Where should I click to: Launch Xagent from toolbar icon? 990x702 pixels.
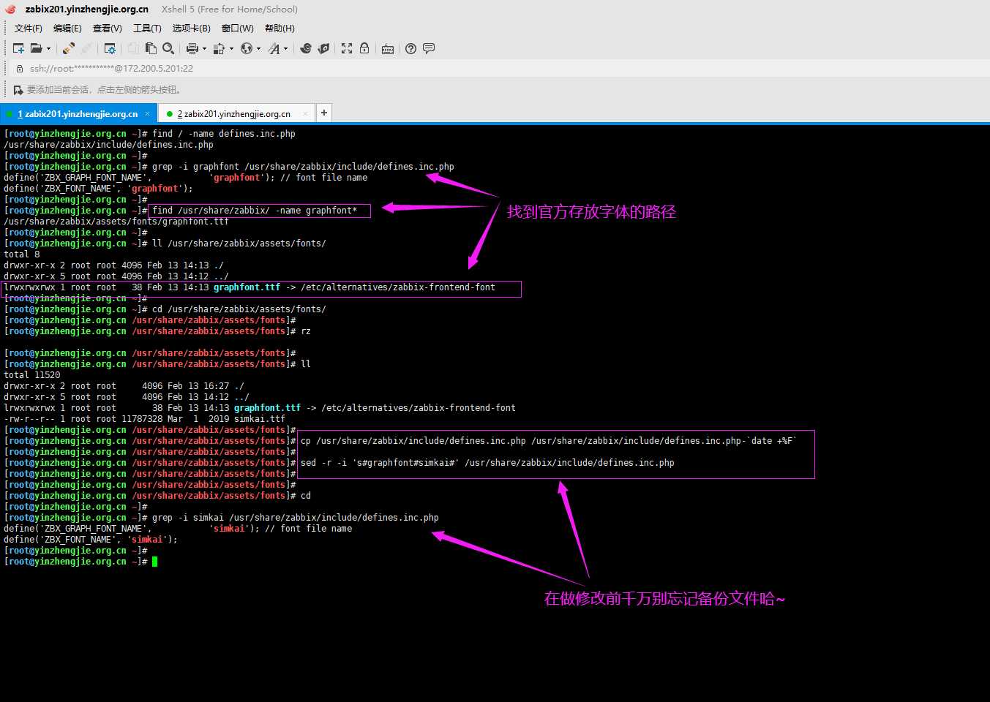(x=323, y=48)
